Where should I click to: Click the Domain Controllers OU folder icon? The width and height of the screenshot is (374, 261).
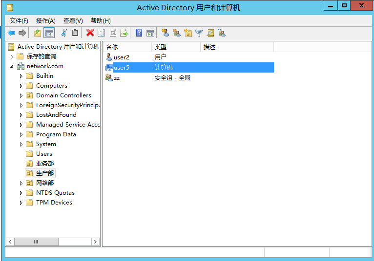point(29,95)
